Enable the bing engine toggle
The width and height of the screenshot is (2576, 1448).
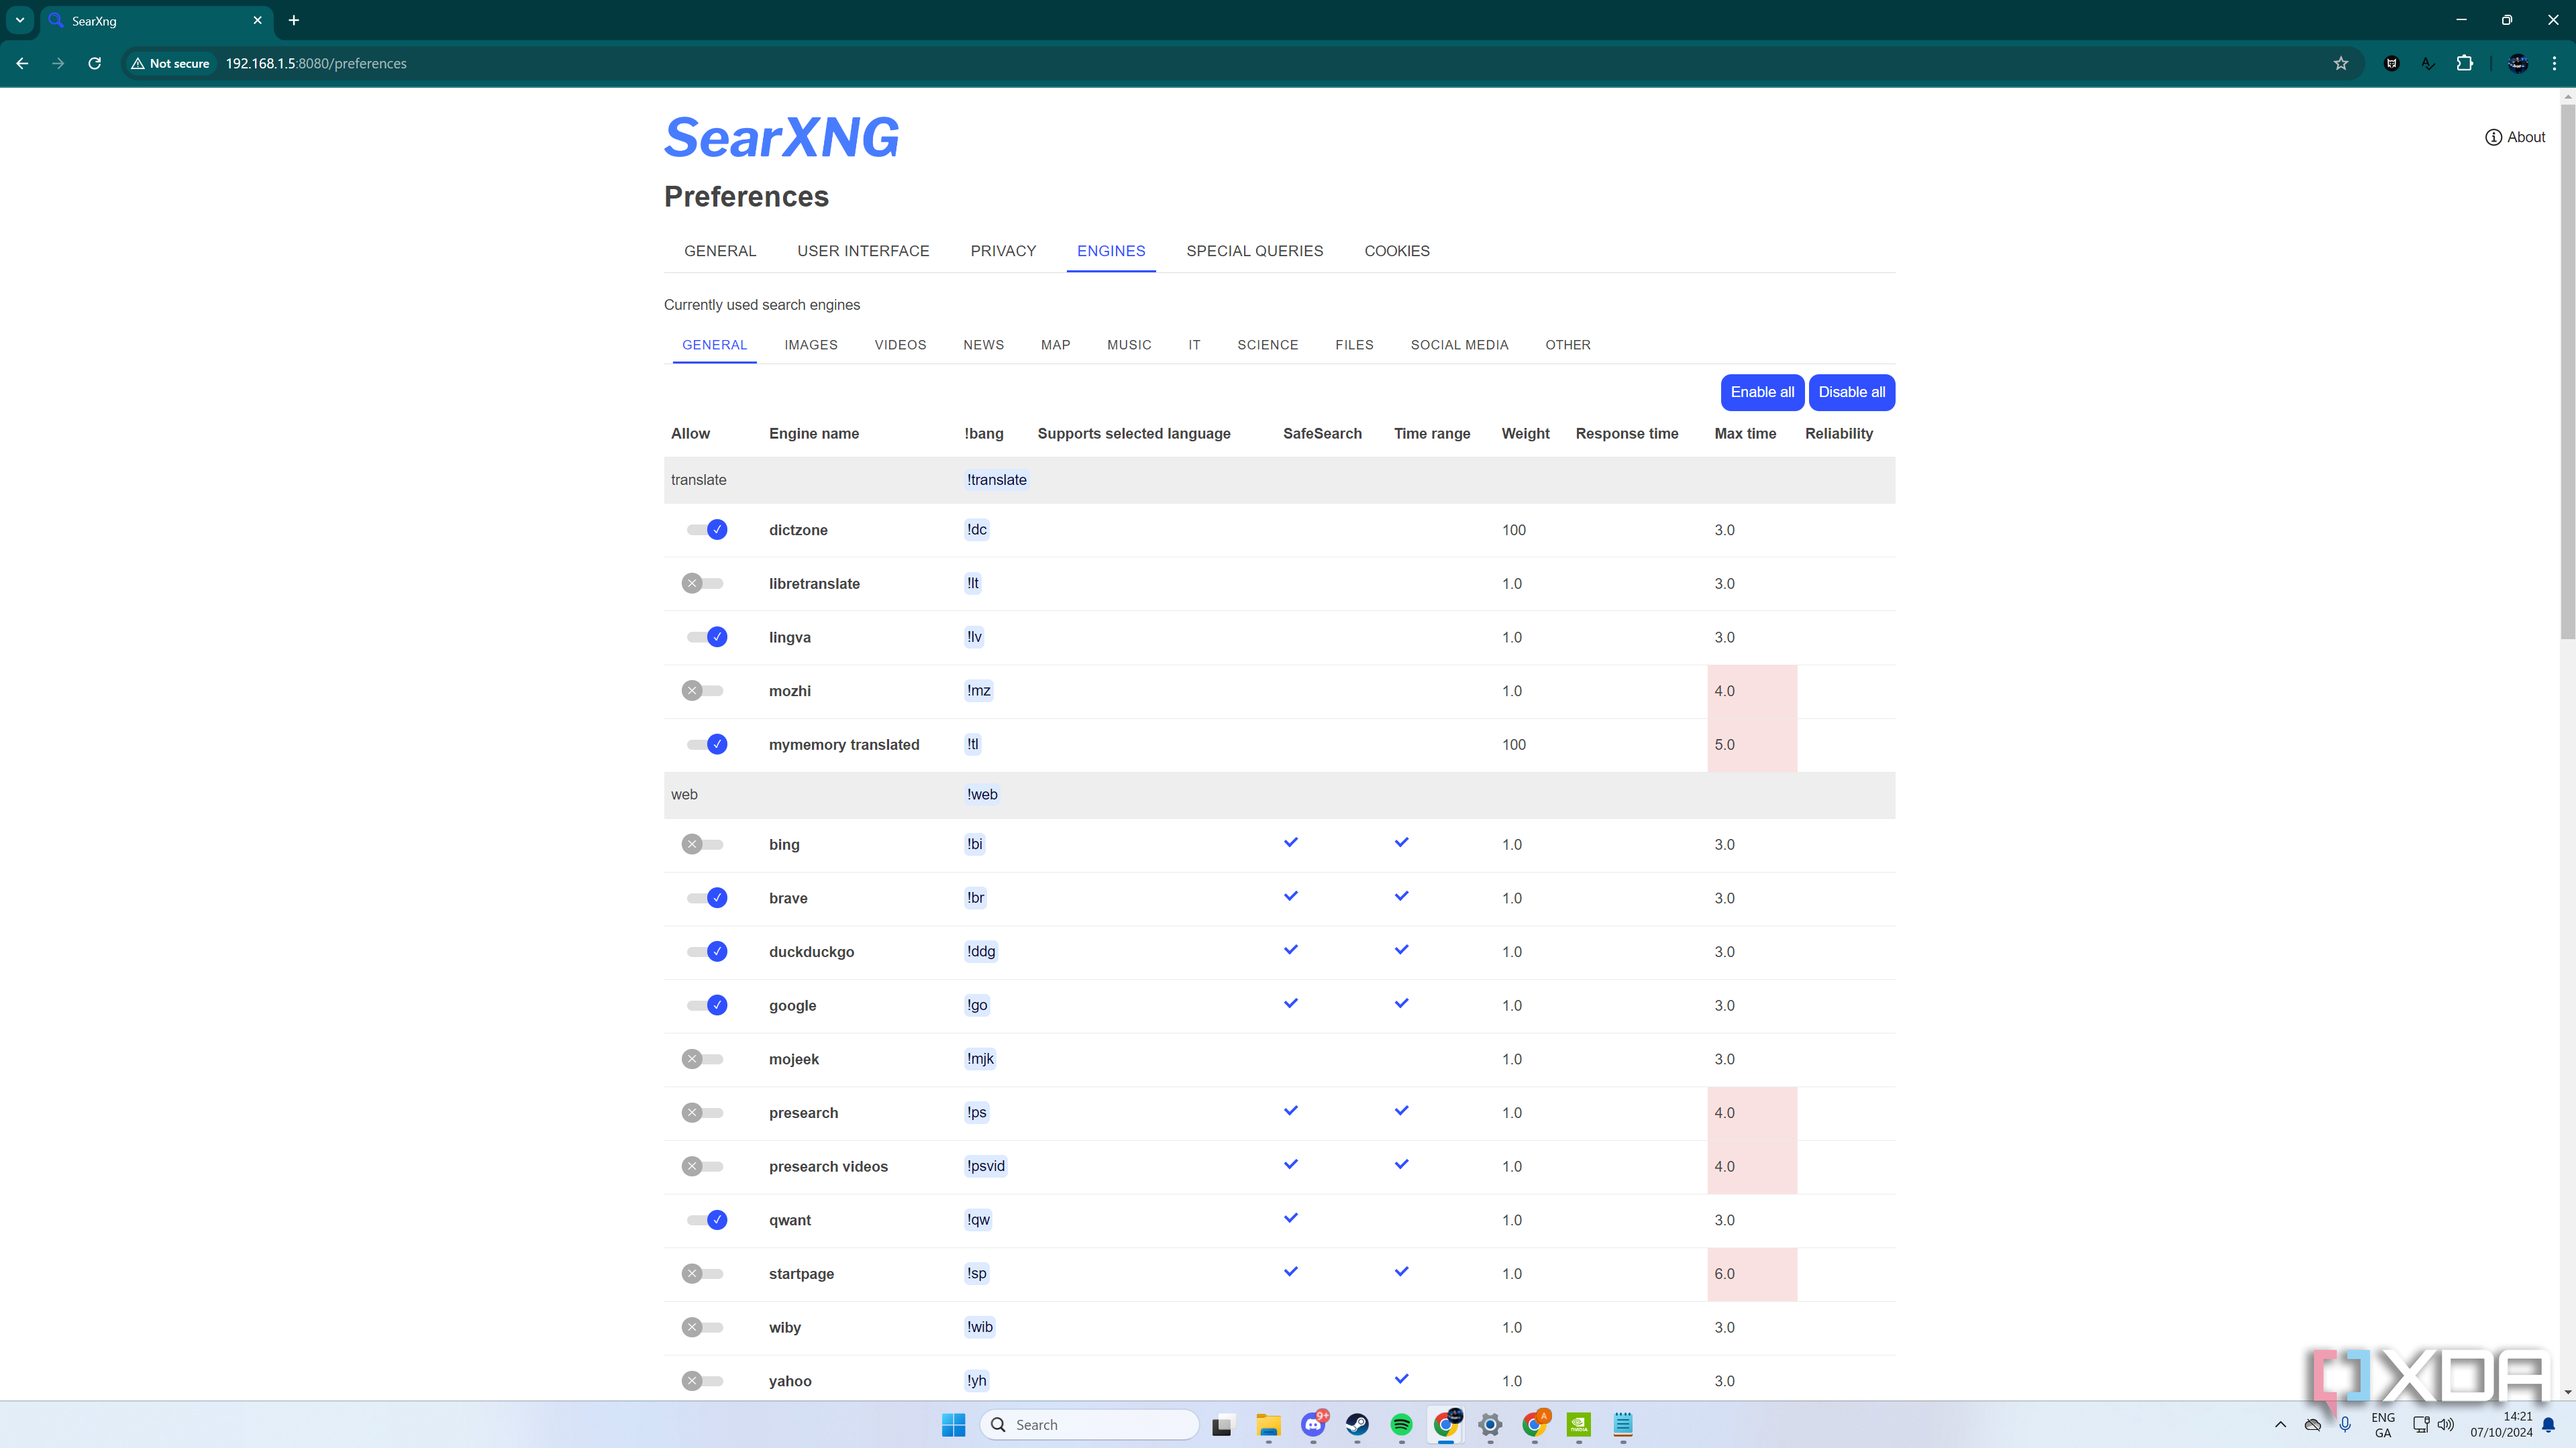point(702,844)
